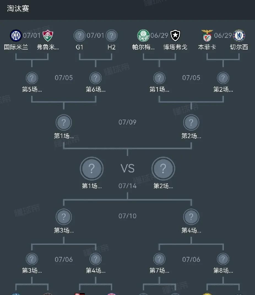Select the Palmeiras green crest
Screen dimensions: 255x295
(143, 36)
